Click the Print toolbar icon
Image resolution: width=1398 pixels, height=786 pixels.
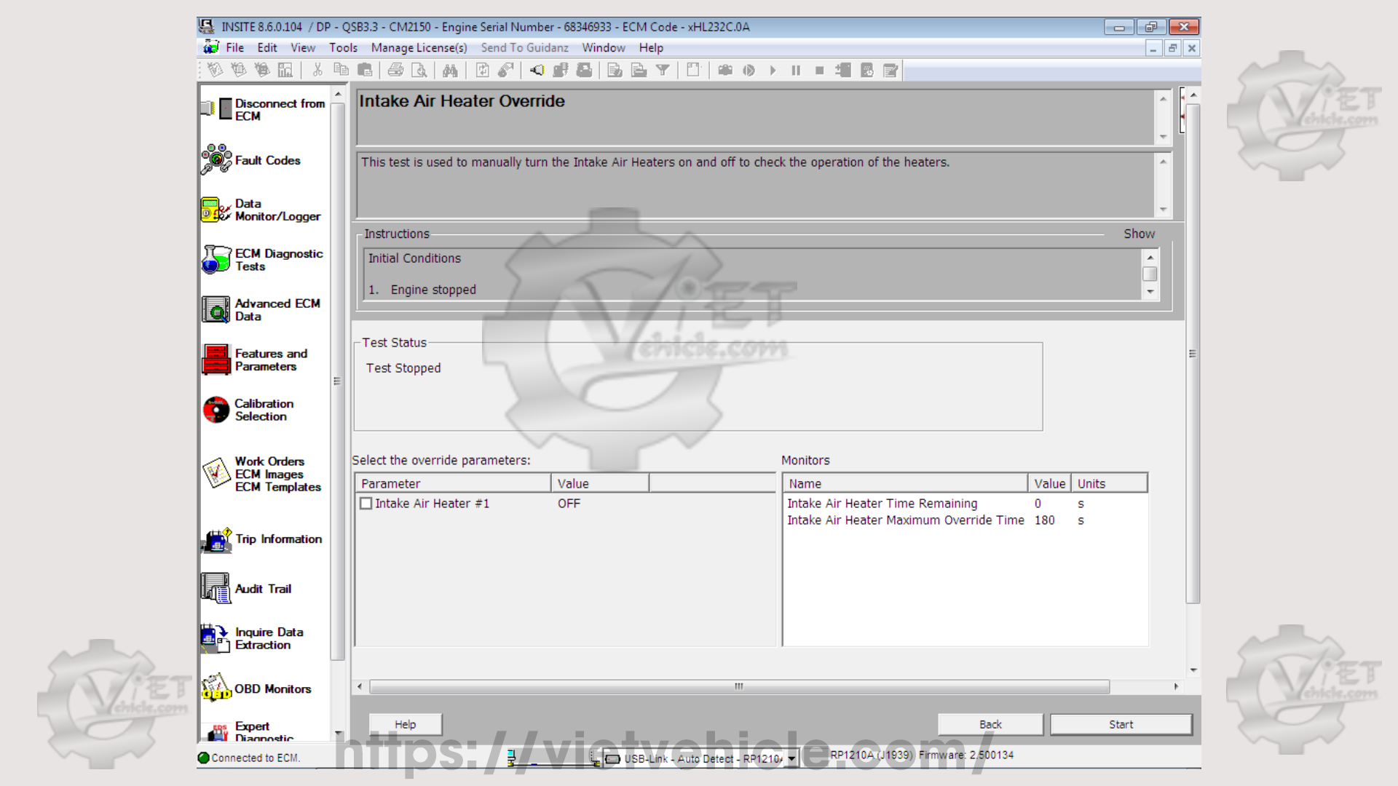(395, 70)
